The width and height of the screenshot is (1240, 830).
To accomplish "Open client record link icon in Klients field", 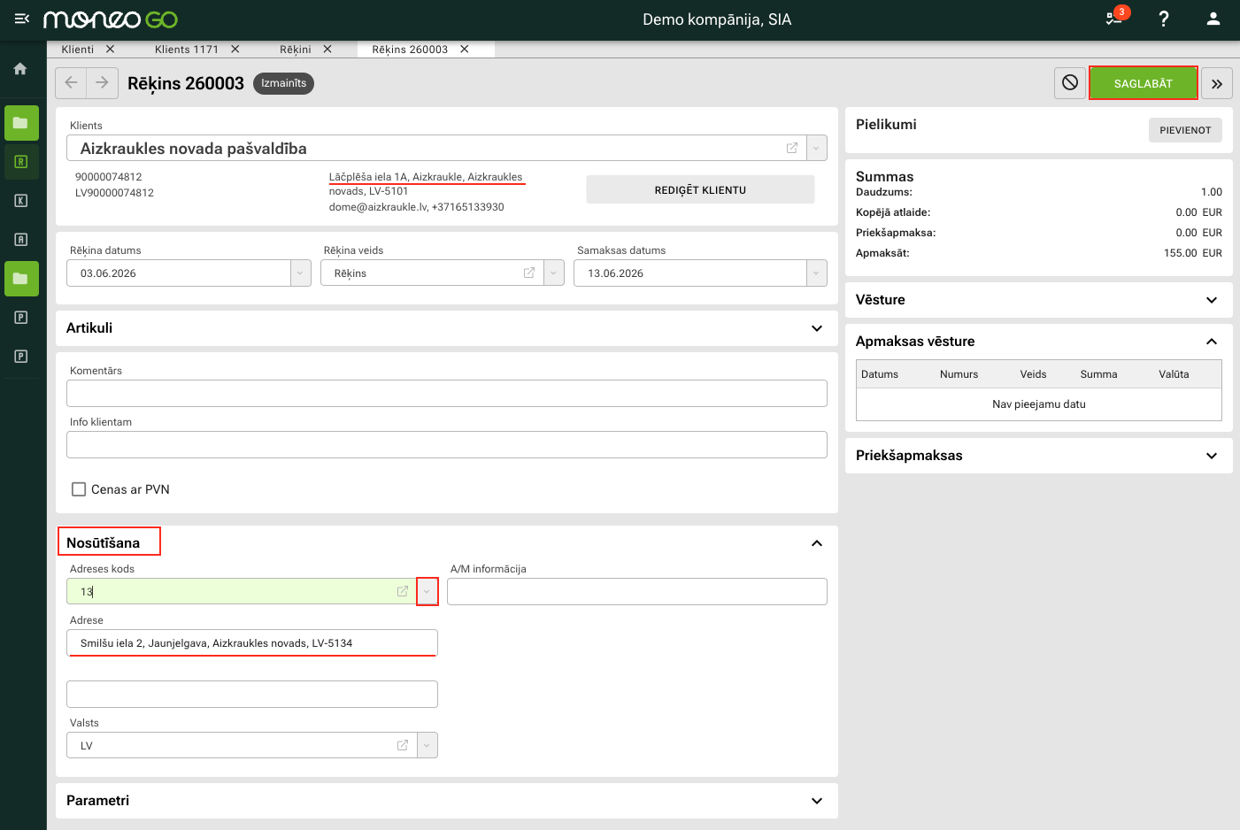I will tap(792, 148).
